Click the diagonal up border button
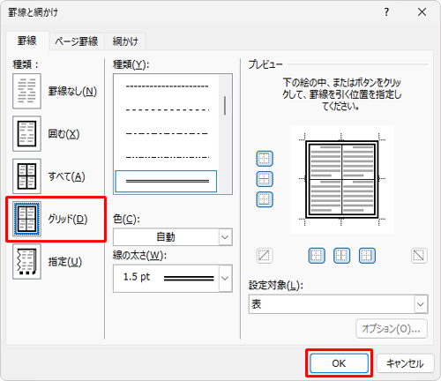 [x=265, y=256]
